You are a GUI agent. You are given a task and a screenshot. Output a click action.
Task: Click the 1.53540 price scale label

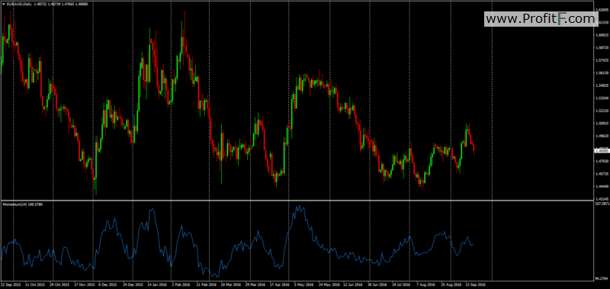(602, 98)
